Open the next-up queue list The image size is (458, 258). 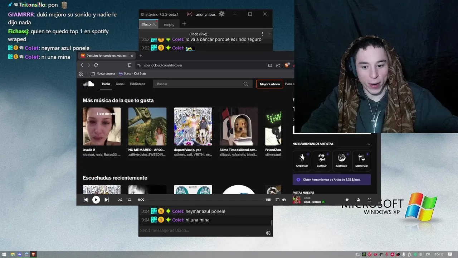370,200
